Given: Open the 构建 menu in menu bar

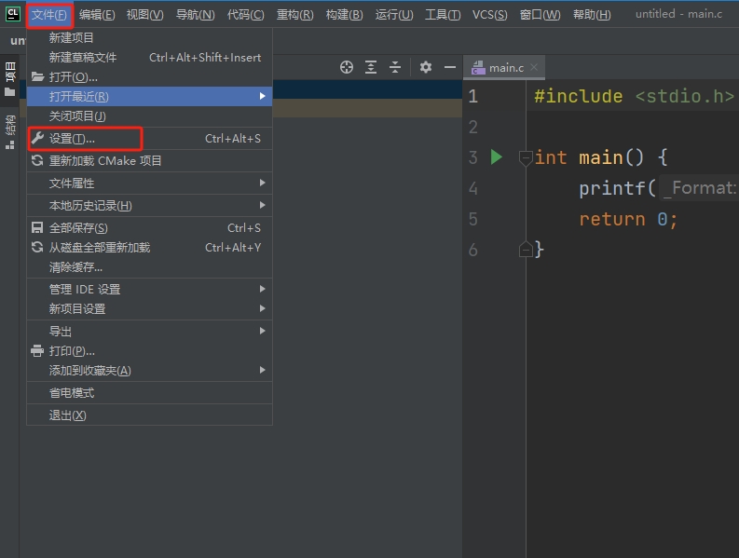Looking at the screenshot, I should click(x=344, y=15).
